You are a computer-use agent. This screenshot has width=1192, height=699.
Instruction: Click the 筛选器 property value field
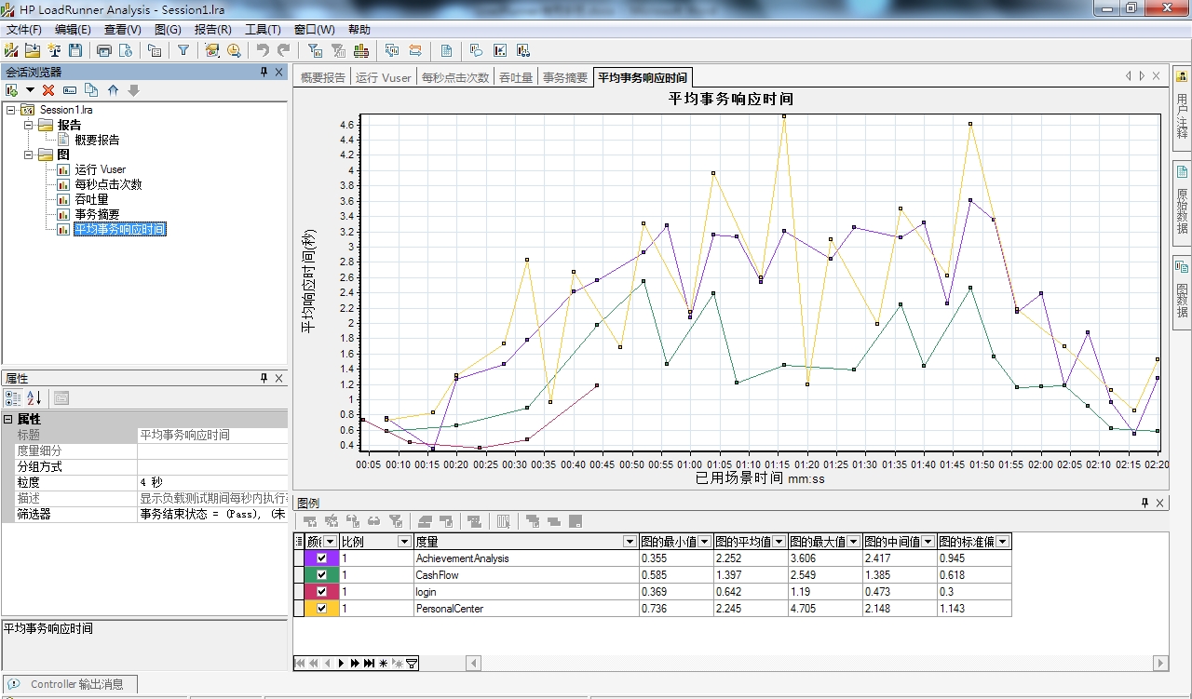212,514
